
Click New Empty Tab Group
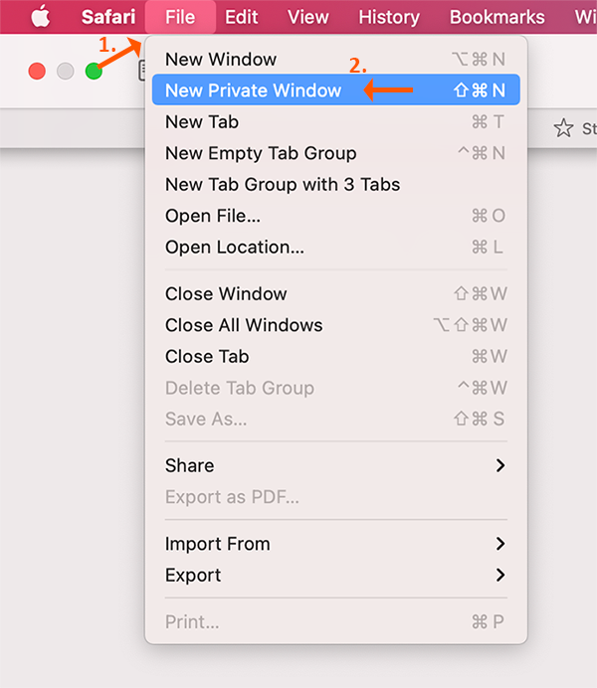tap(261, 153)
